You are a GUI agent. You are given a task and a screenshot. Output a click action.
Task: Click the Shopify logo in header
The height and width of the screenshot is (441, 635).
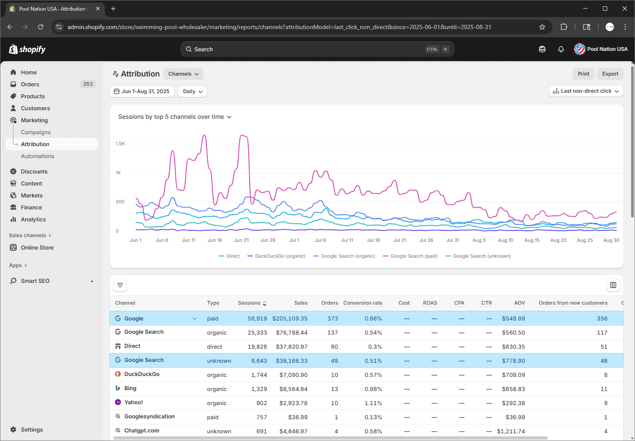(27, 49)
